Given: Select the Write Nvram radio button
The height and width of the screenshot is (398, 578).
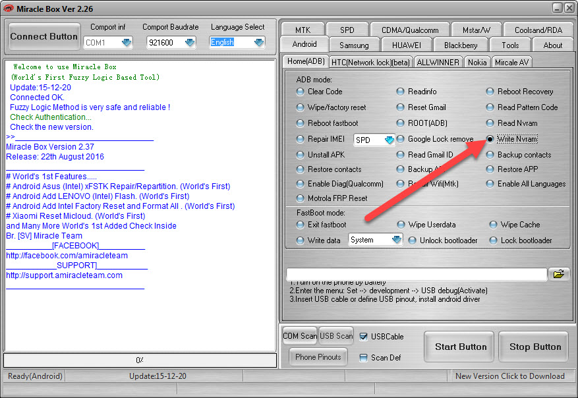Looking at the screenshot, I should (x=490, y=139).
